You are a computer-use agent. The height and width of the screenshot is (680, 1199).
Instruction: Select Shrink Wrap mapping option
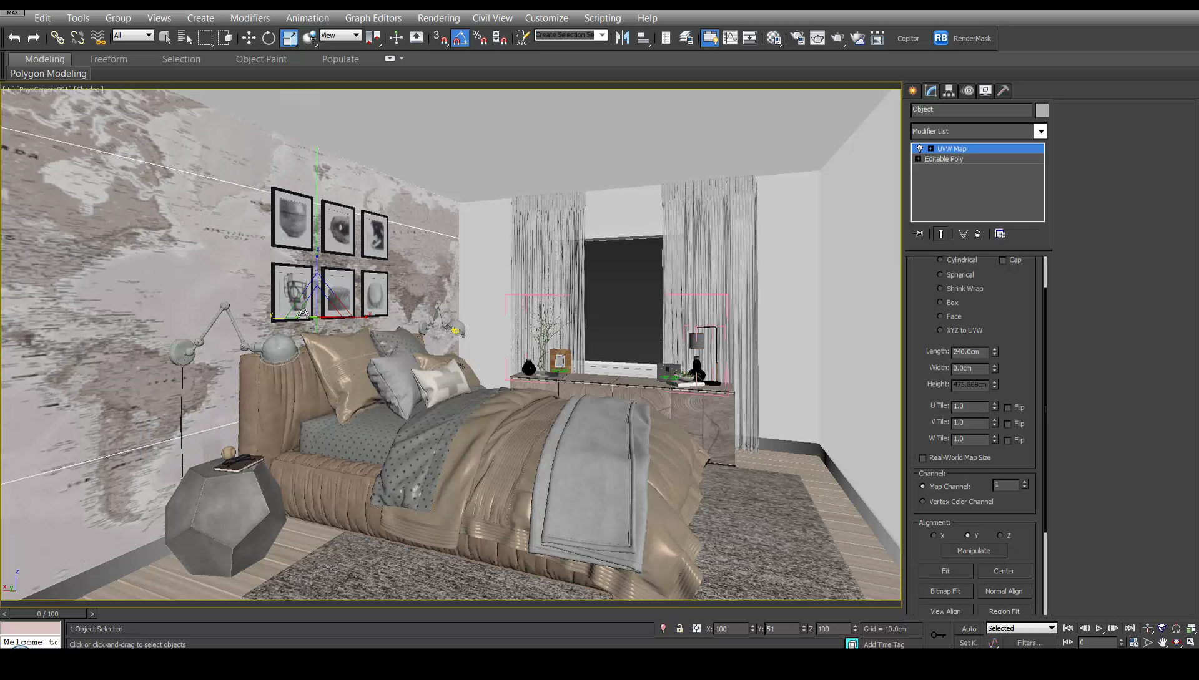[940, 288]
